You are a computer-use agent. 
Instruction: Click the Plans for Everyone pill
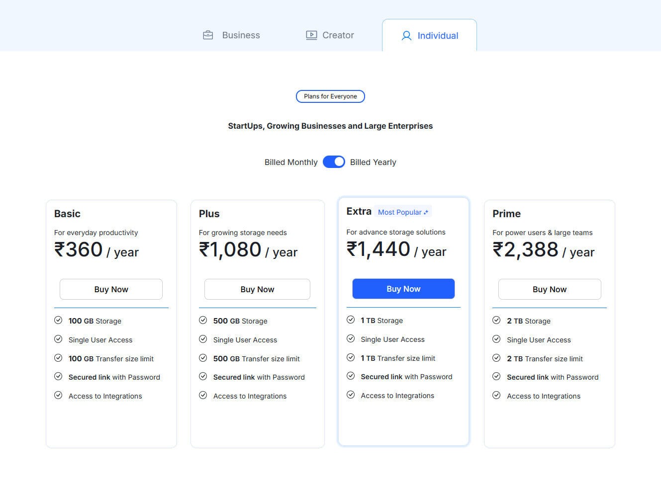click(x=330, y=96)
